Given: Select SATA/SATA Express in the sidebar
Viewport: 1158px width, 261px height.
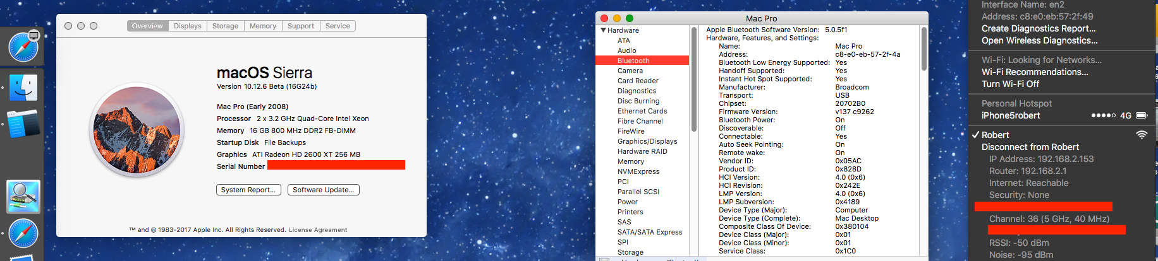Looking at the screenshot, I should click(x=650, y=232).
